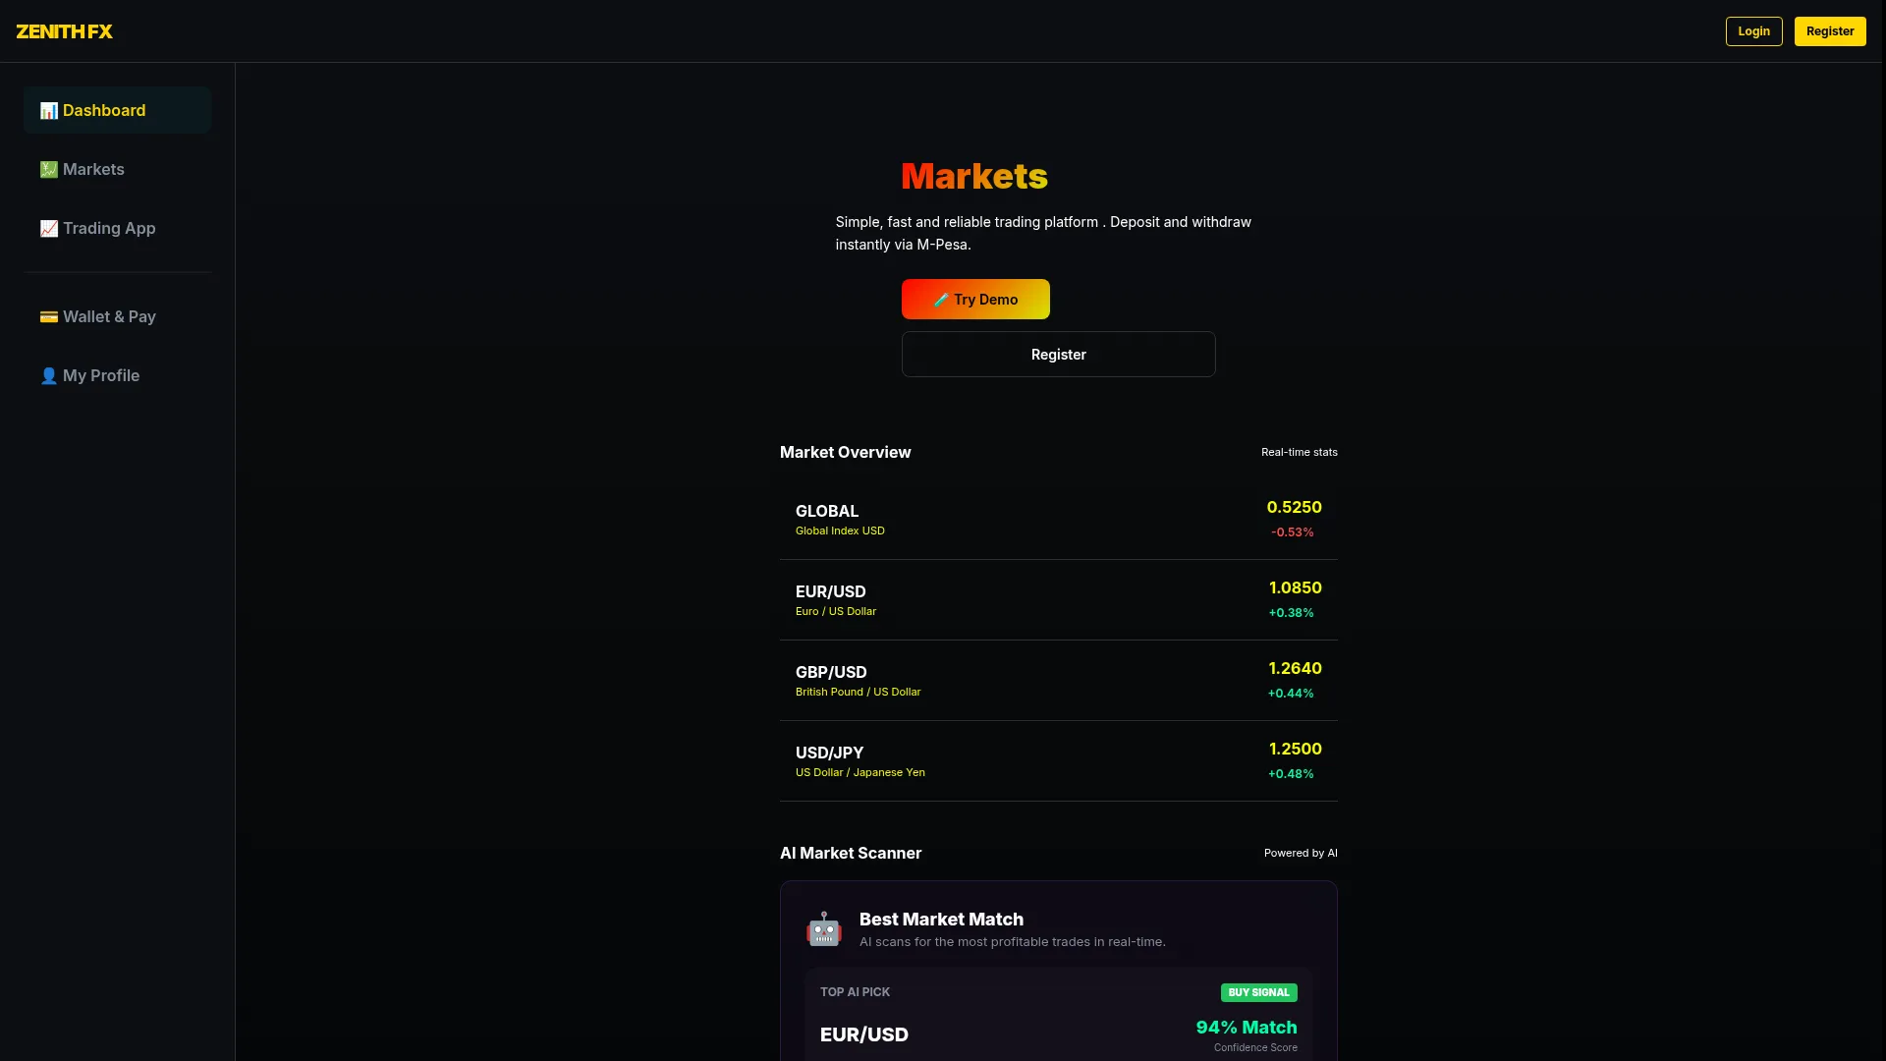Click the -0.53% change value
The width and height of the screenshot is (1886, 1061).
pyautogui.click(x=1292, y=532)
